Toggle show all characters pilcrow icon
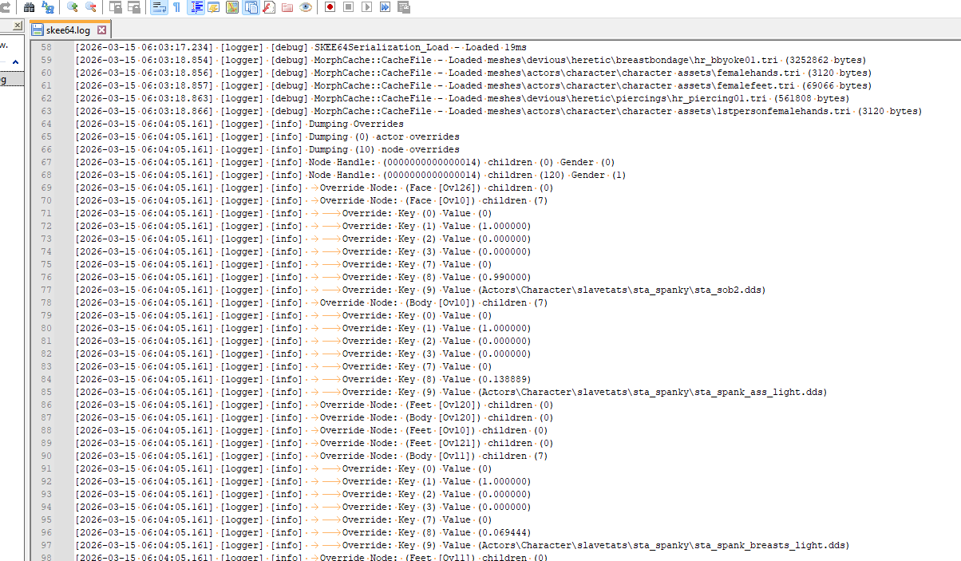This screenshot has height=561, width=961. pos(177,7)
